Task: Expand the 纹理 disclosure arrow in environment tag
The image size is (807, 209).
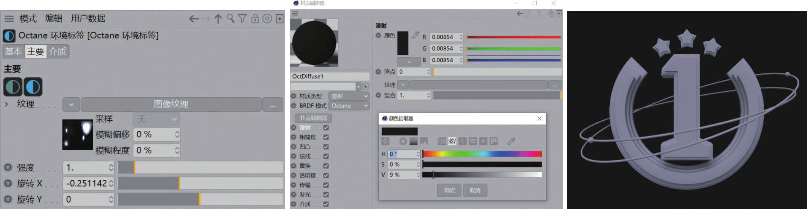Action: click(6, 104)
